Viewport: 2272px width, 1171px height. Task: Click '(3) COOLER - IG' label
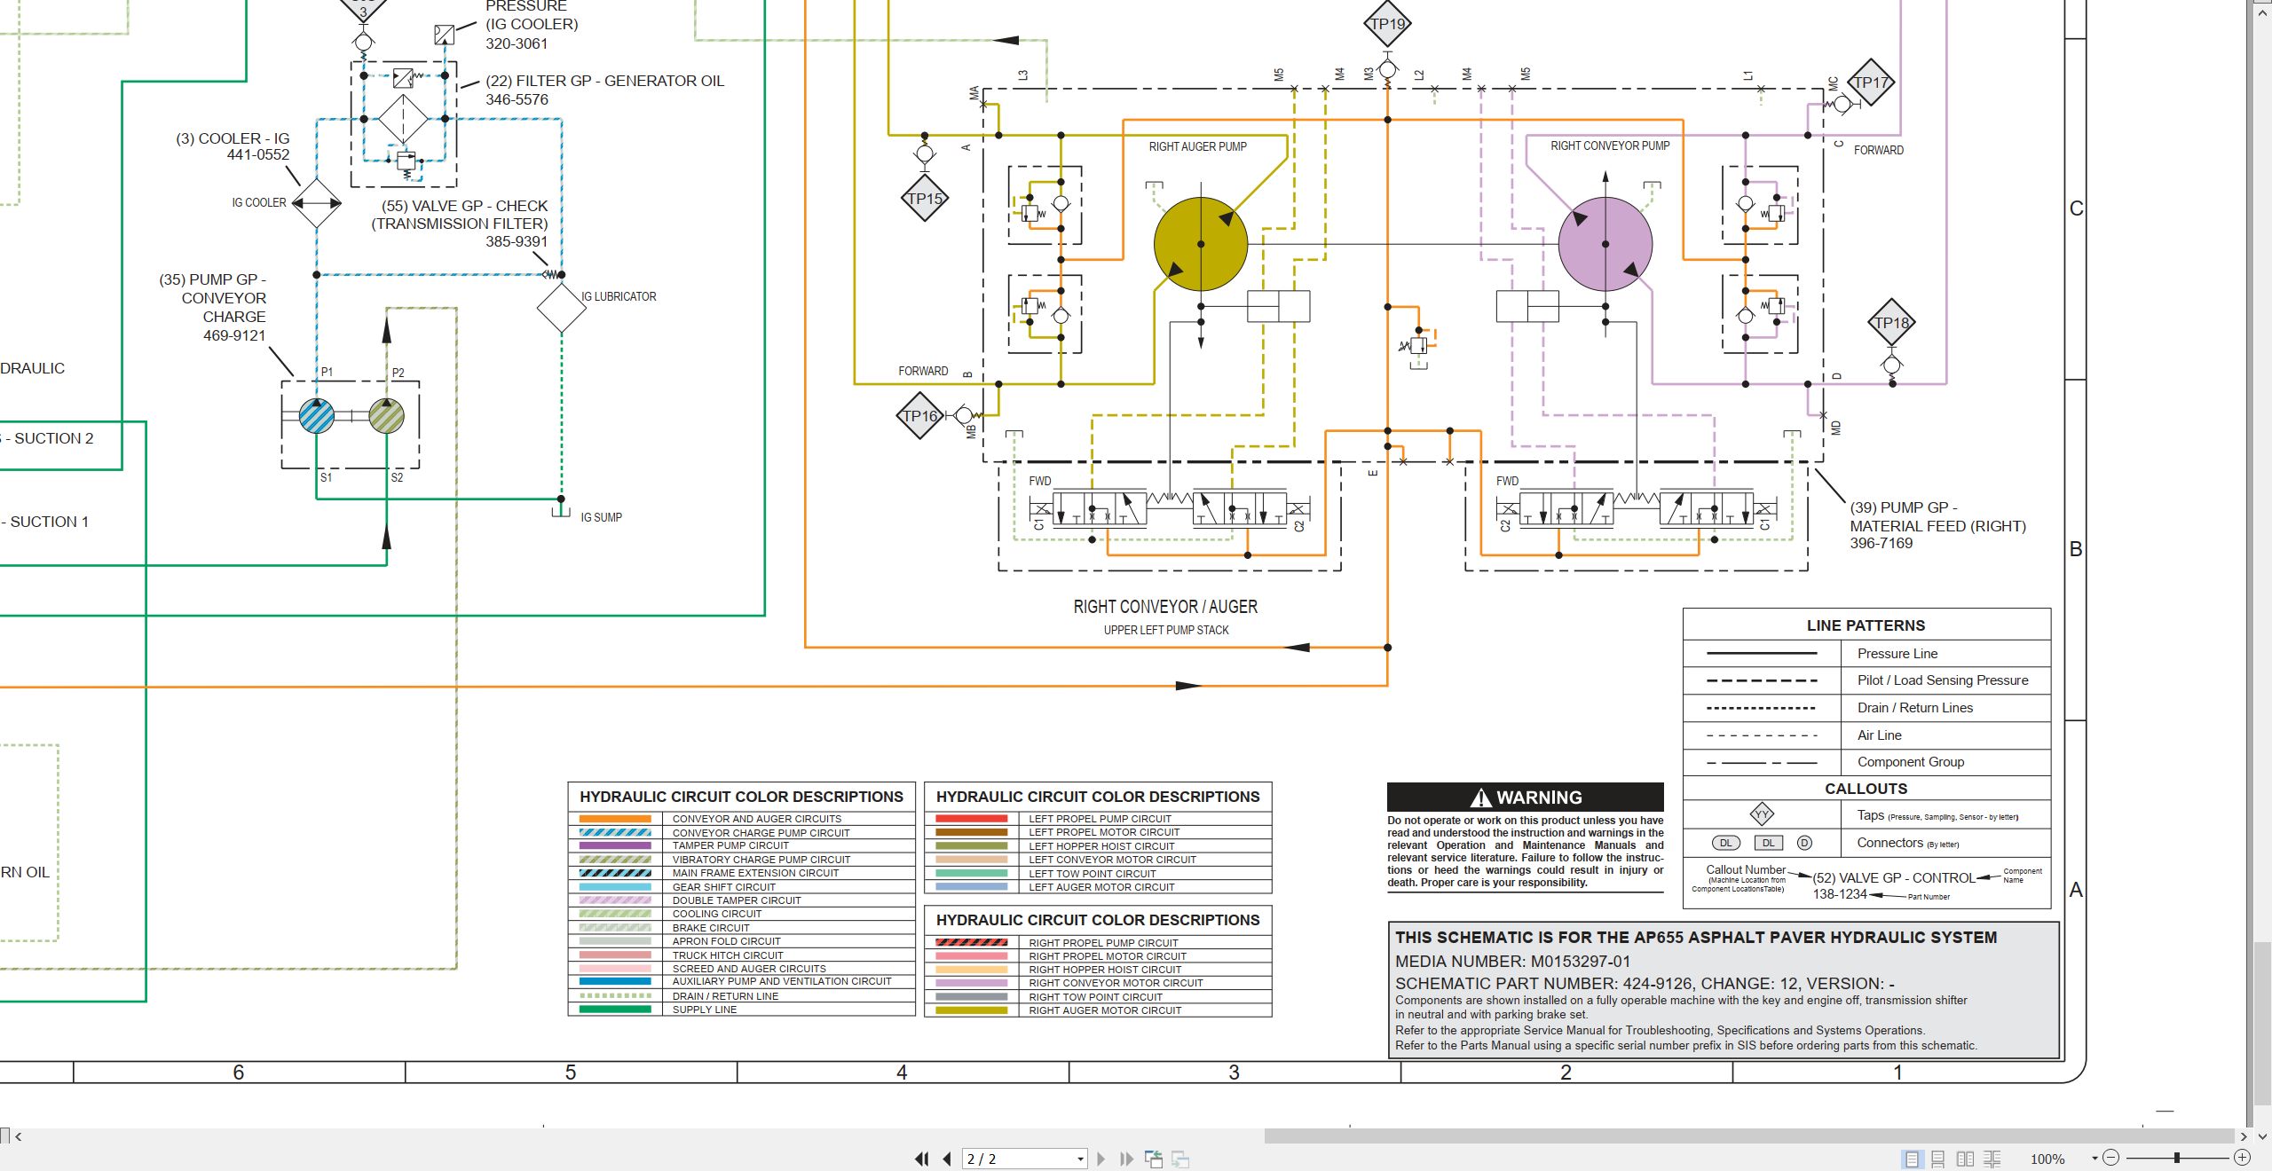point(233,146)
